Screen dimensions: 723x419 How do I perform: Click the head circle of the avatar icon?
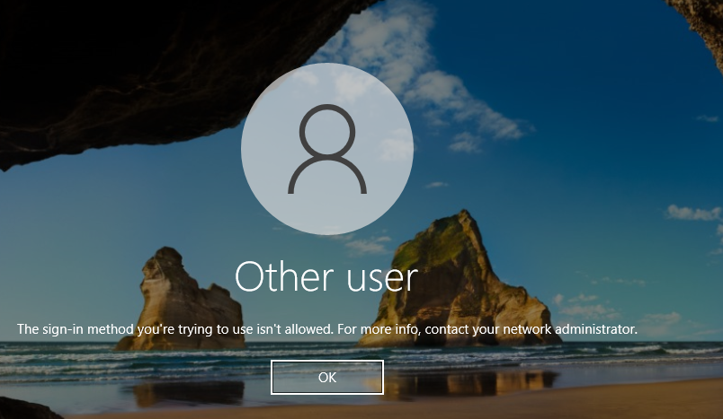(327, 132)
